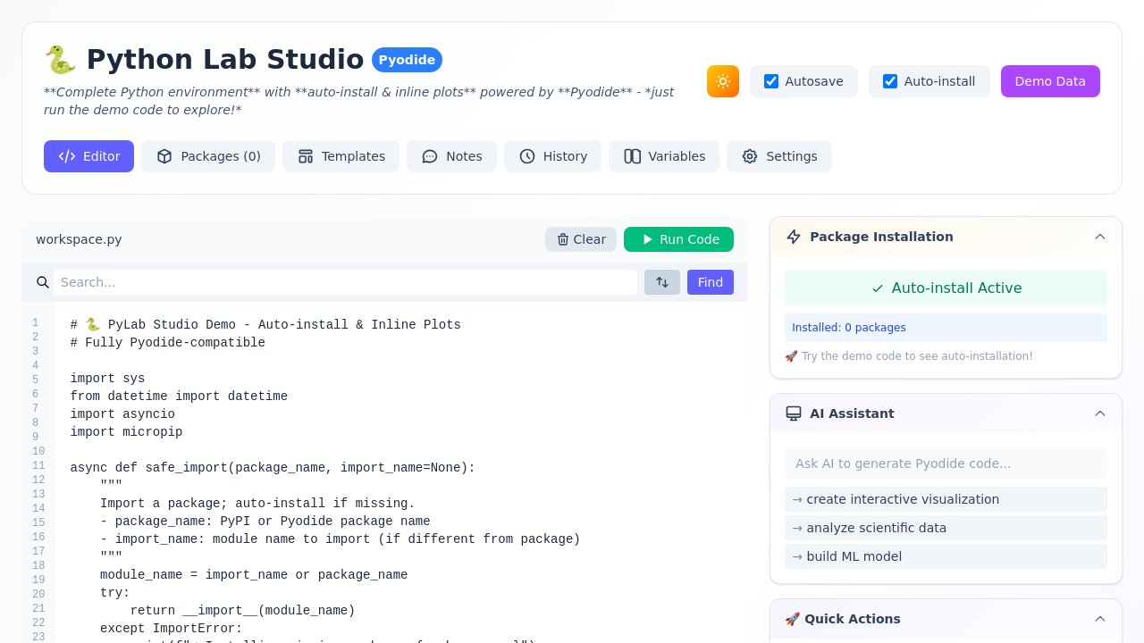This screenshot has height=643, width=1144.
Task: Clear the editor code
Action: point(581,239)
